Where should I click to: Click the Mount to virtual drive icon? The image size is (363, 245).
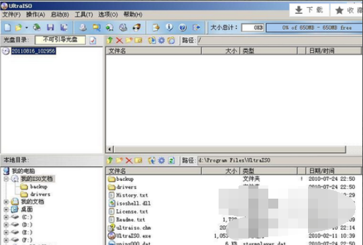[x=123, y=27]
